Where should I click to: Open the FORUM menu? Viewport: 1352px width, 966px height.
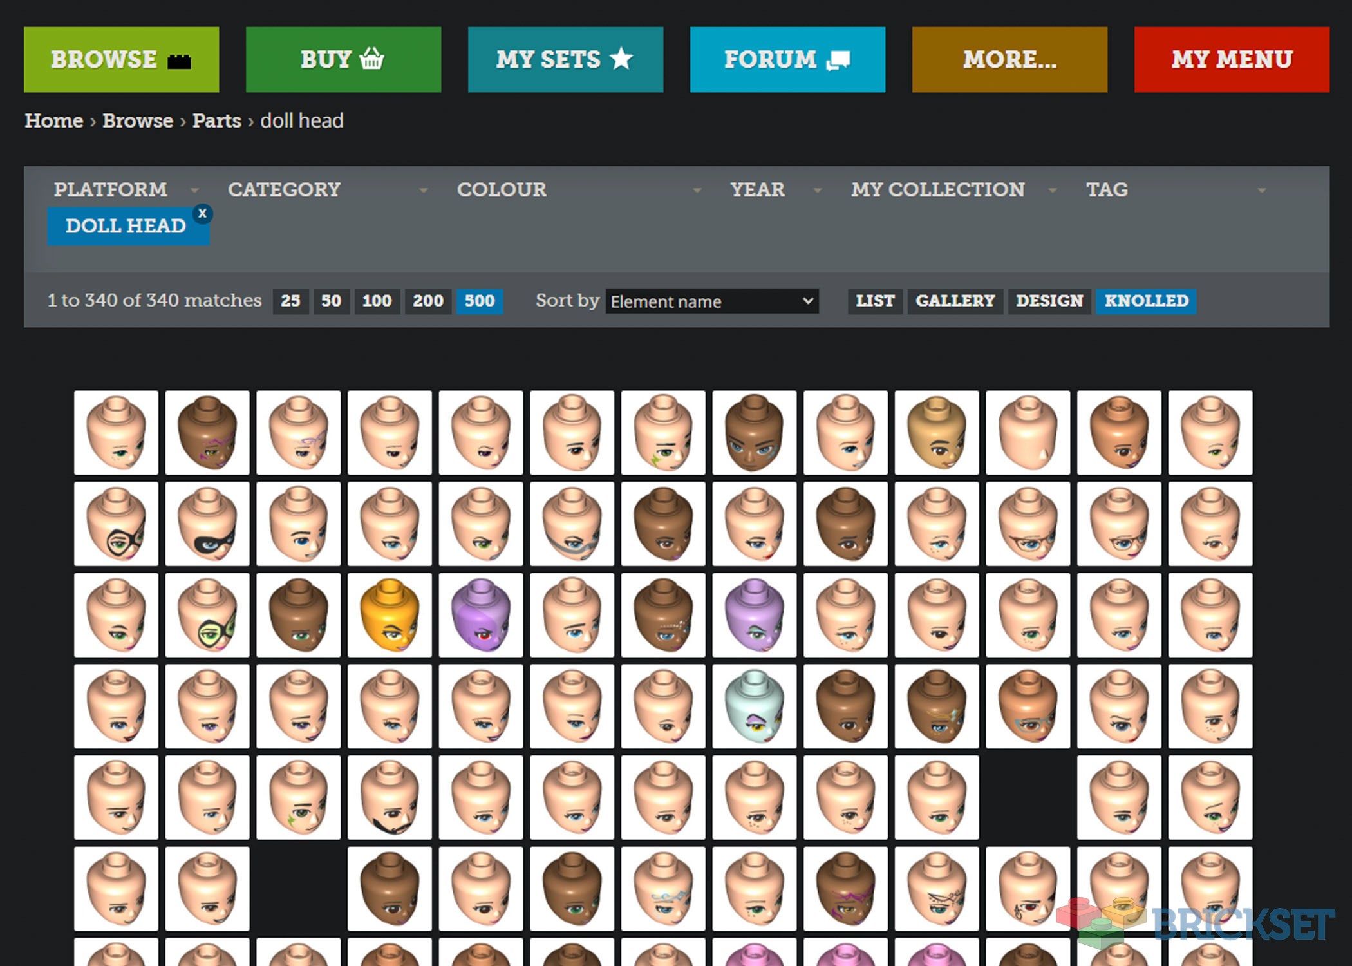(787, 59)
